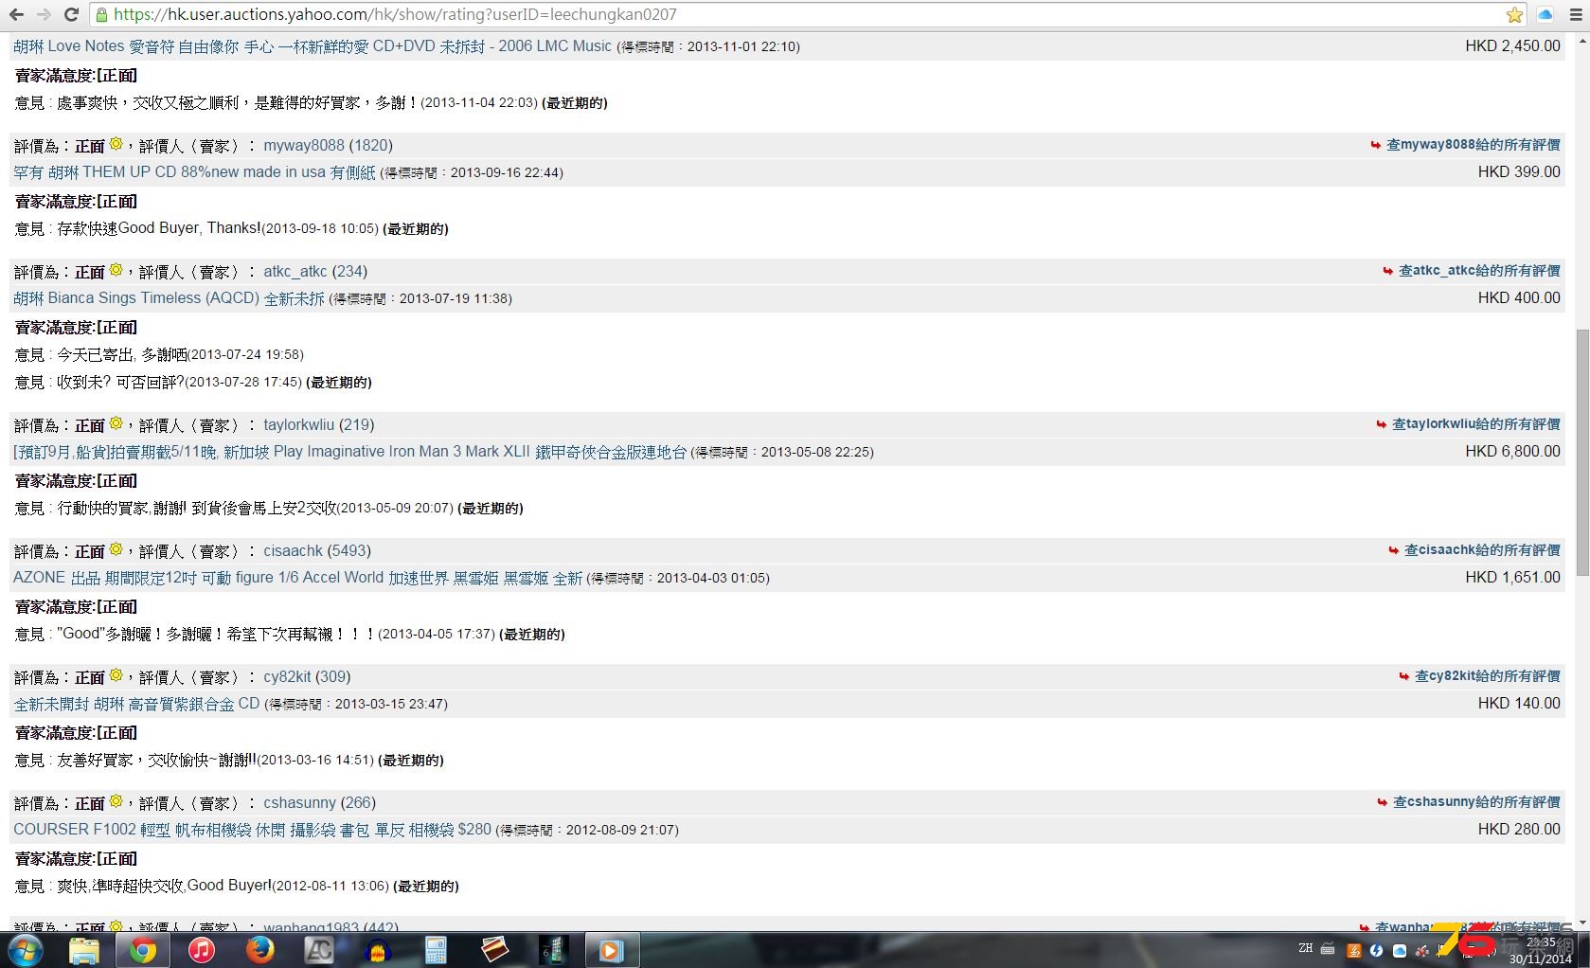The height and width of the screenshot is (968, 1590).
Task: Click the sun rating icon in the cy82kit row
Action: [x=116, y=675]
